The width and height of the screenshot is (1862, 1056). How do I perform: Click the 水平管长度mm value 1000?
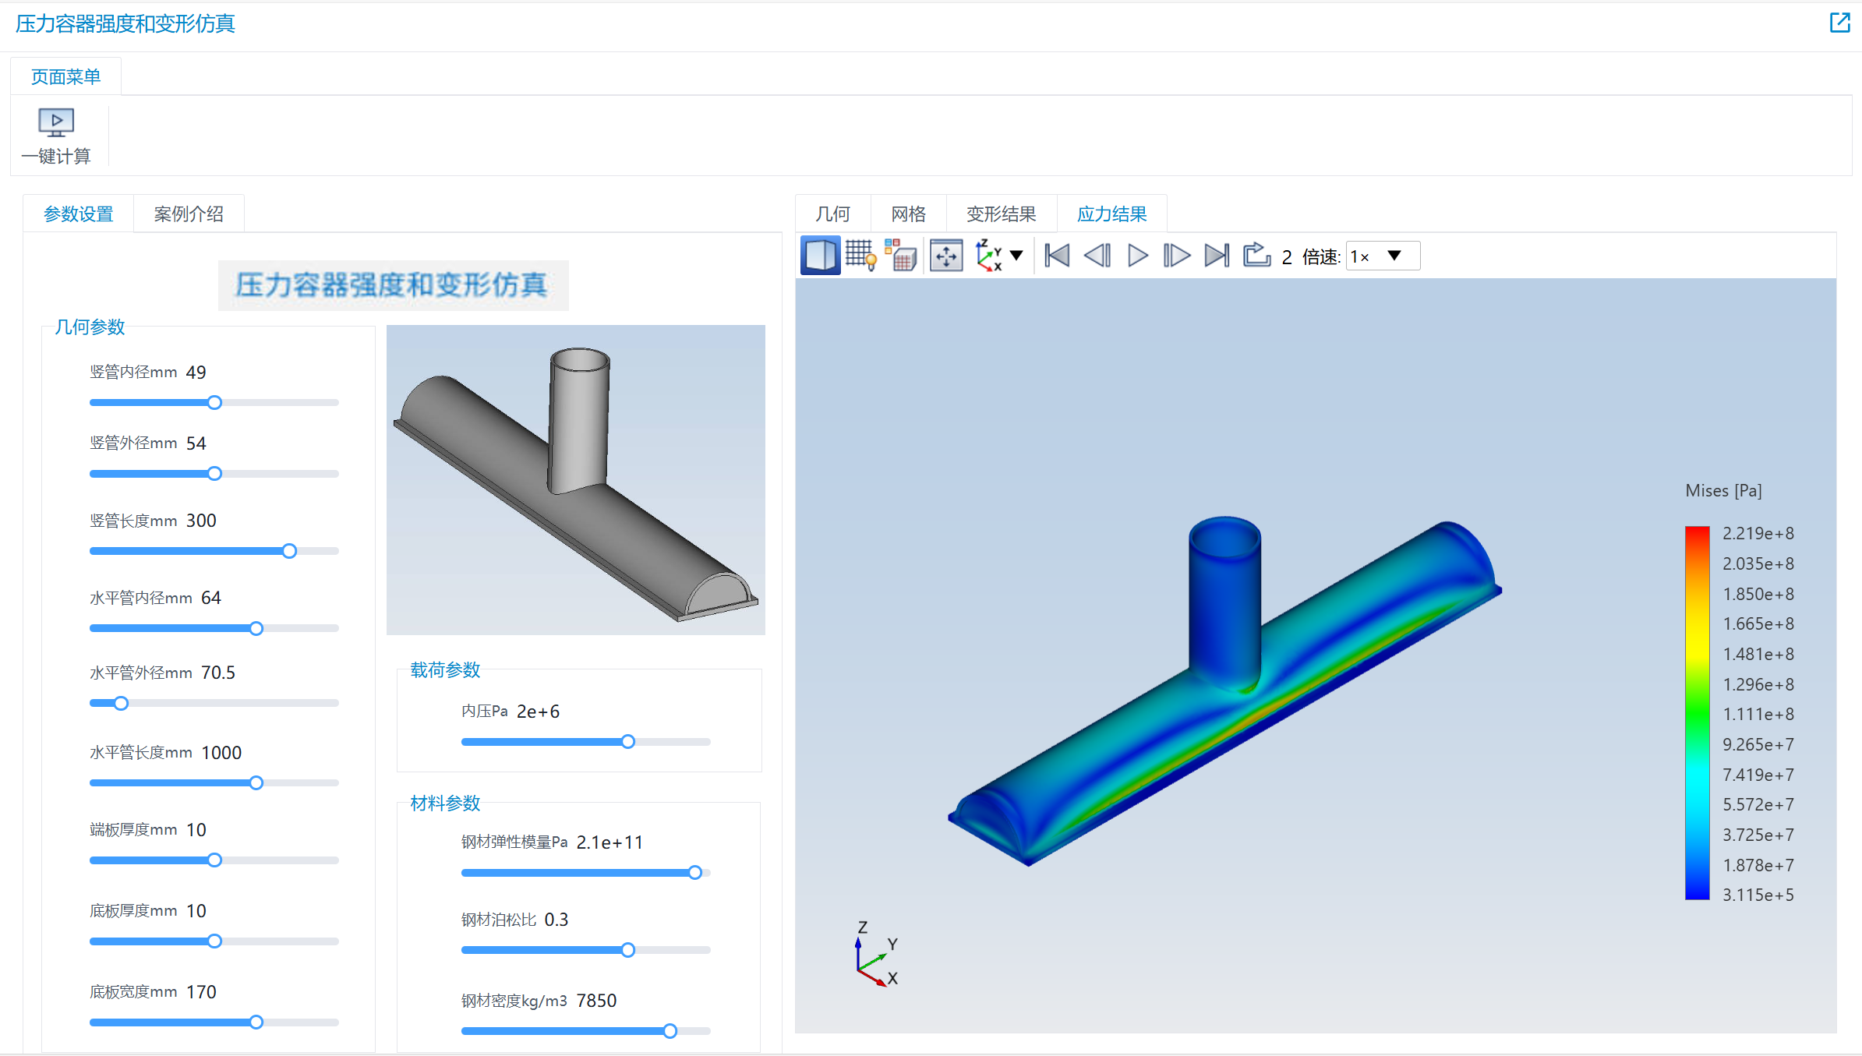click(x=221, y=753)
